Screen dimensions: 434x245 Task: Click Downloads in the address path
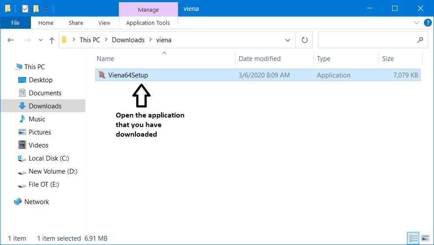[128, 40]
